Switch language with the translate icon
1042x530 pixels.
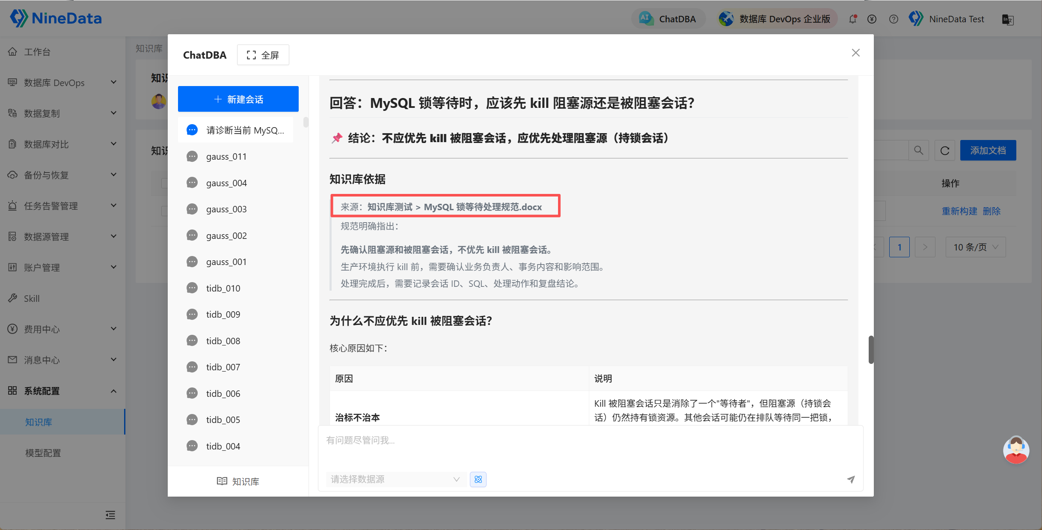point(1008,19)
